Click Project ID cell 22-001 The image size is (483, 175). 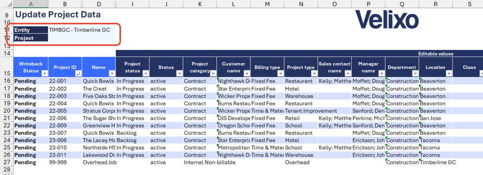[x=65, y=81]
